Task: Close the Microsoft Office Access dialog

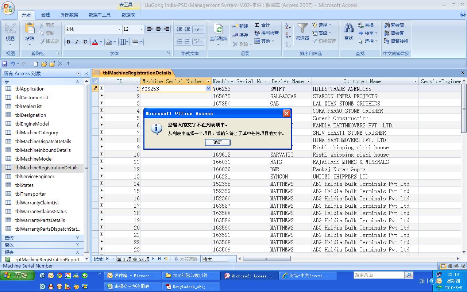Action: tap(287, 113)
